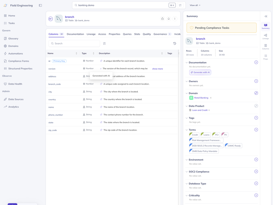Viewport: 273px width, 205px height.
Task: Switch to the Governance tab
Action: point(162,34)
